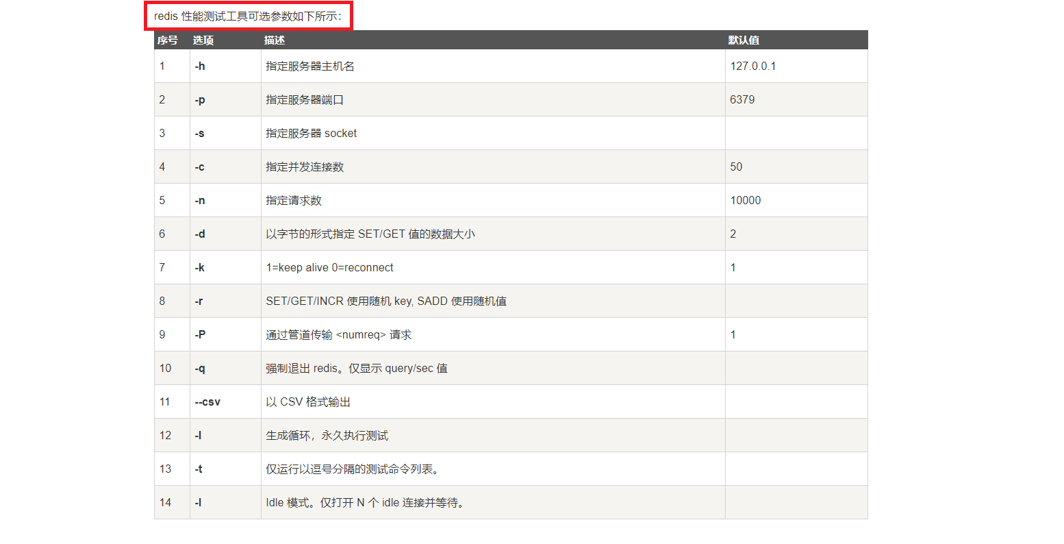Click the 选项 column header
This screenshot has height=544, width=1064.
(203, 40)
